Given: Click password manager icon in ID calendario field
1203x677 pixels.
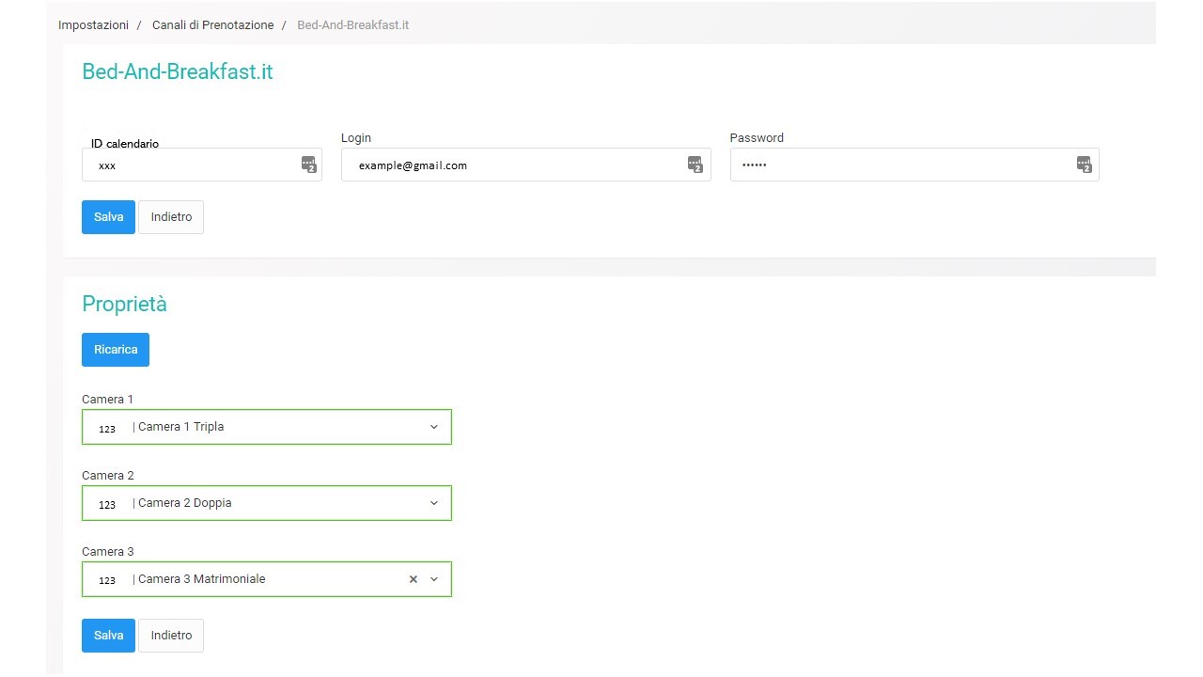Looking at the screenshot, I should click(309, 165).
